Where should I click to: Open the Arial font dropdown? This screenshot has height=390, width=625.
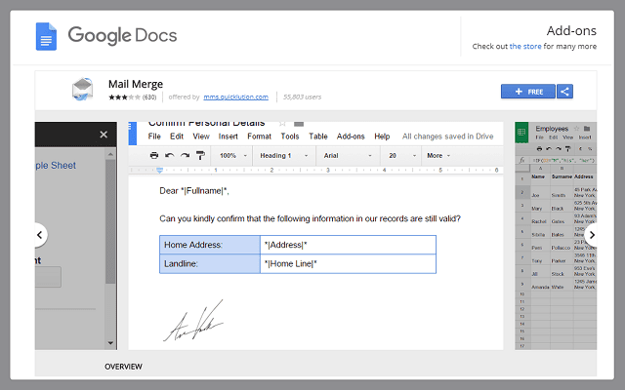(x=348, y=156)
